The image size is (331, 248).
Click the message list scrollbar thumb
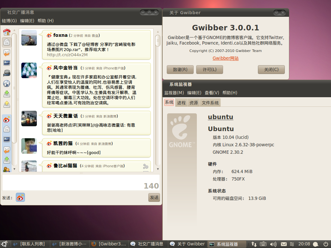click(x=158, y=40)
